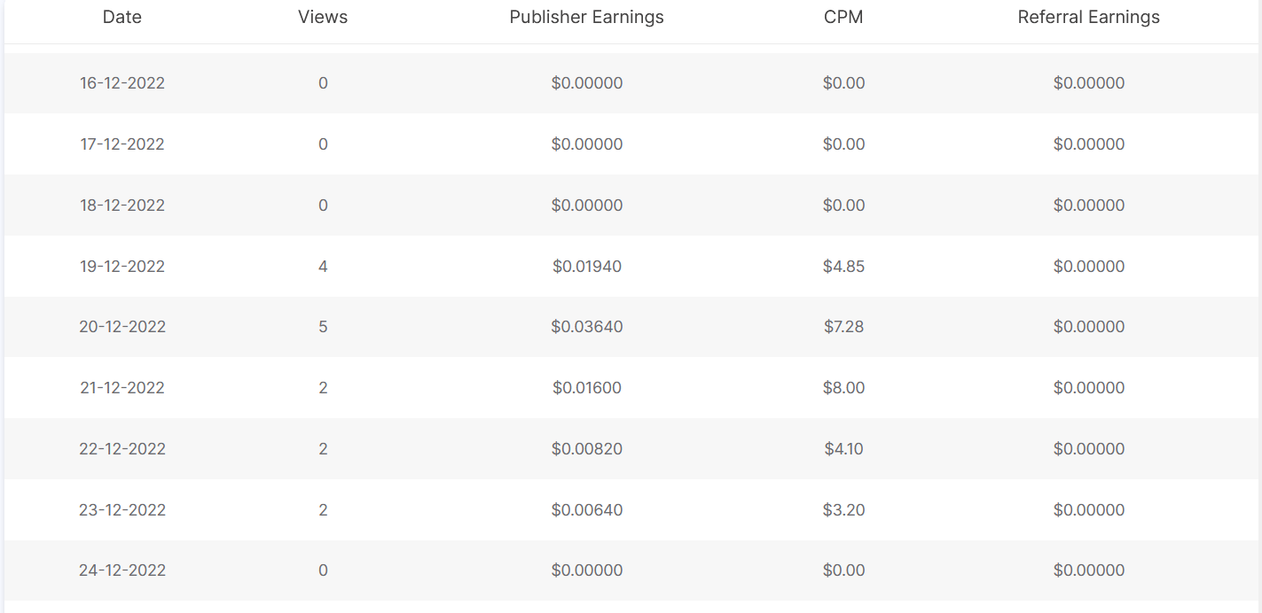The image size is (1262, 613).
Task: Click views count 2 for 23-12-2022
Action: click(x=323, y=510)
